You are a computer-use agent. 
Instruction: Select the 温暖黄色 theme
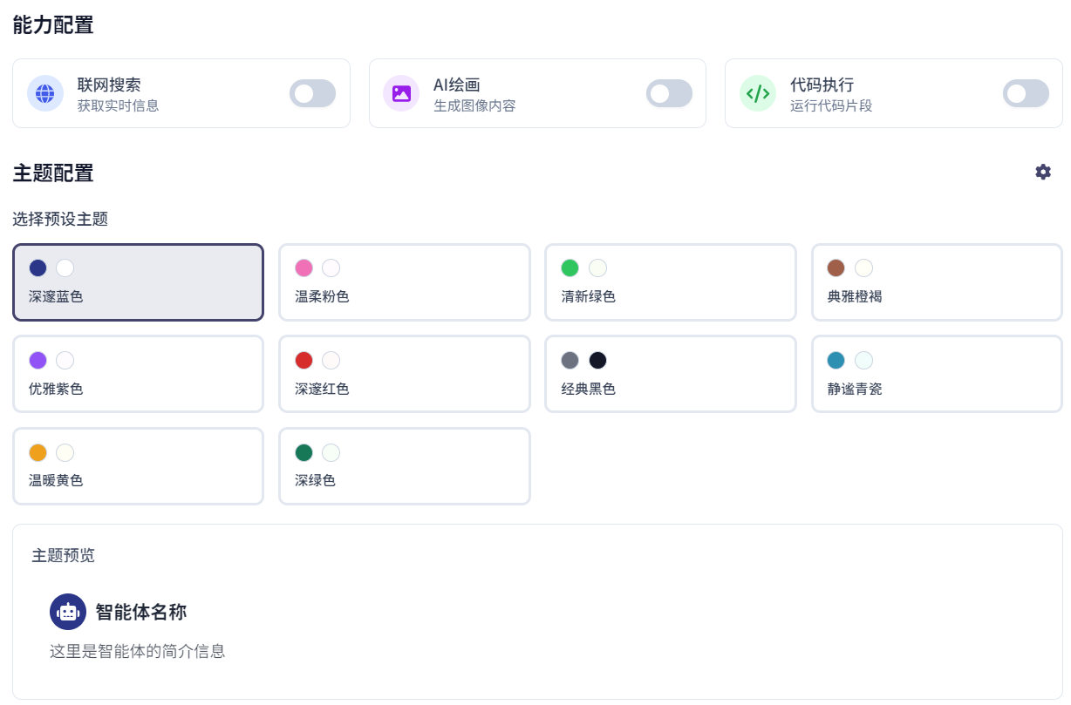tap(138, 465)
